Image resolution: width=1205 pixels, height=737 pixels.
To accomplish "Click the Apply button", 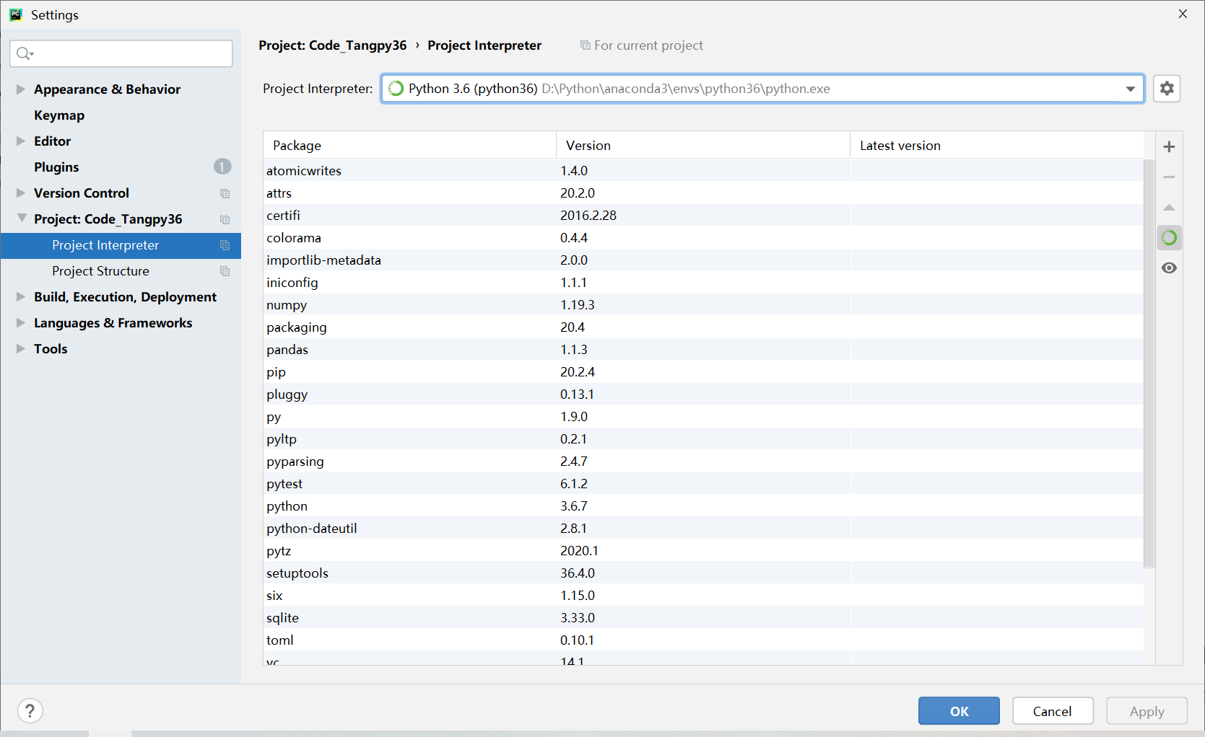I will (1147, 711).
